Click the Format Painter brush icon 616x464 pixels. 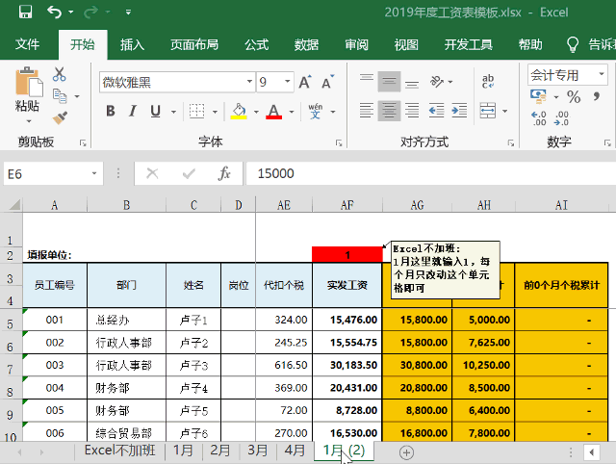(60, 117)
